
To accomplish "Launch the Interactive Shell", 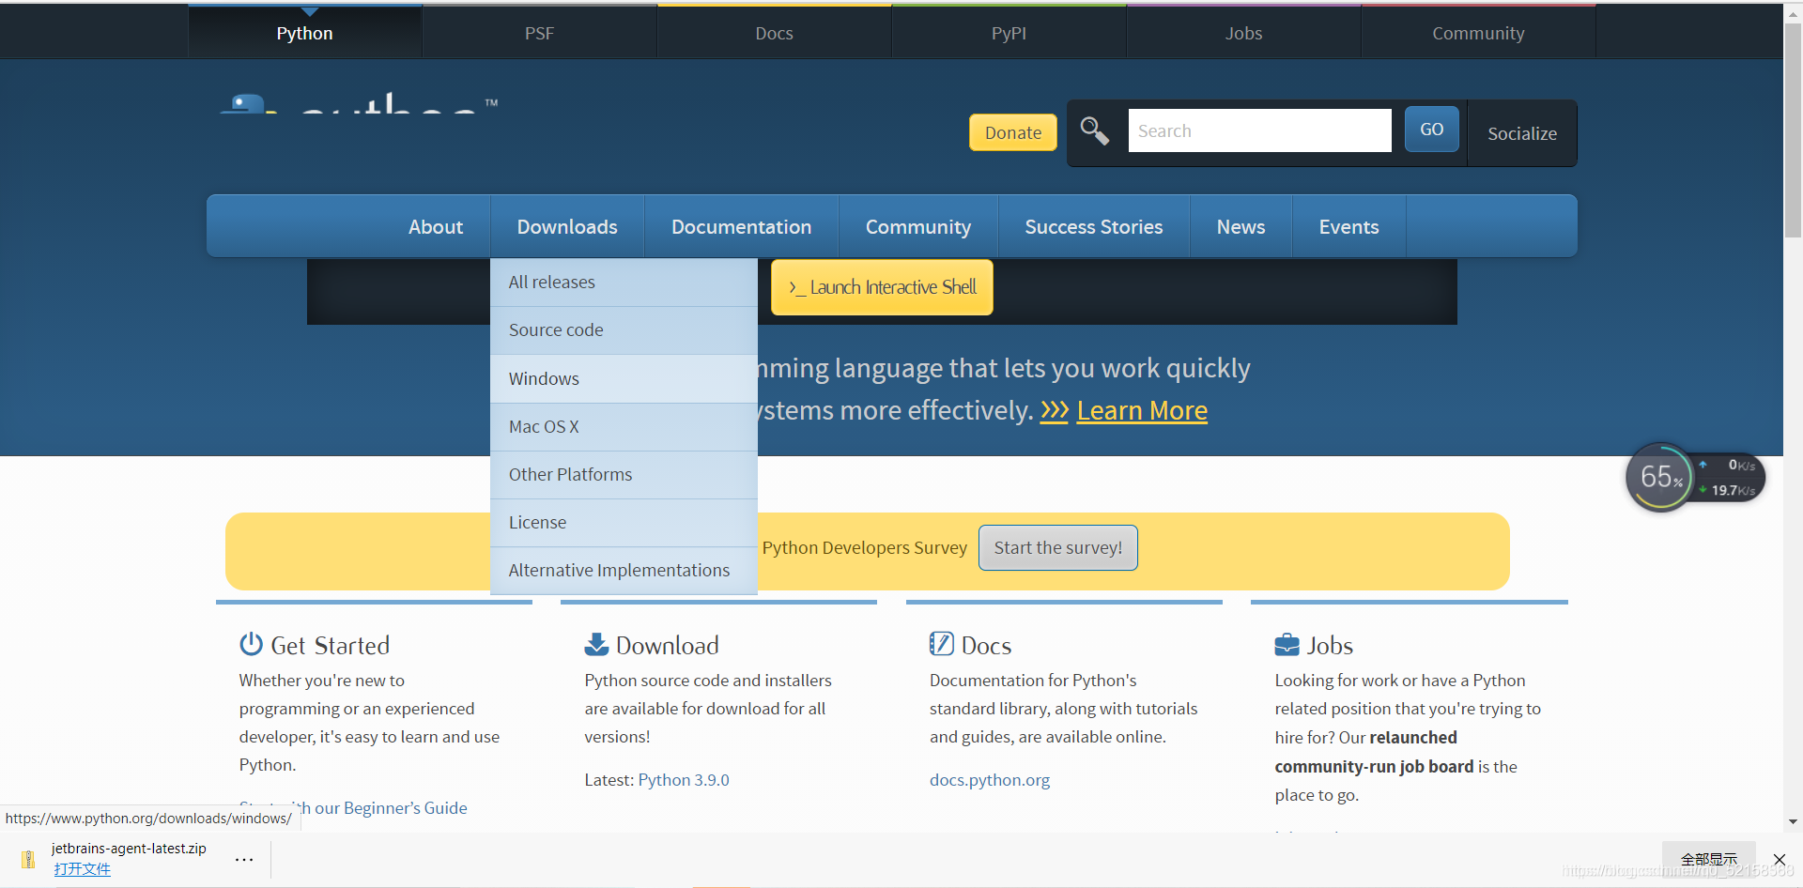I will point(882,287).
